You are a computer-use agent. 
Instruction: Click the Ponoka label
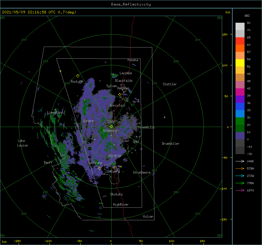(133, 60)
